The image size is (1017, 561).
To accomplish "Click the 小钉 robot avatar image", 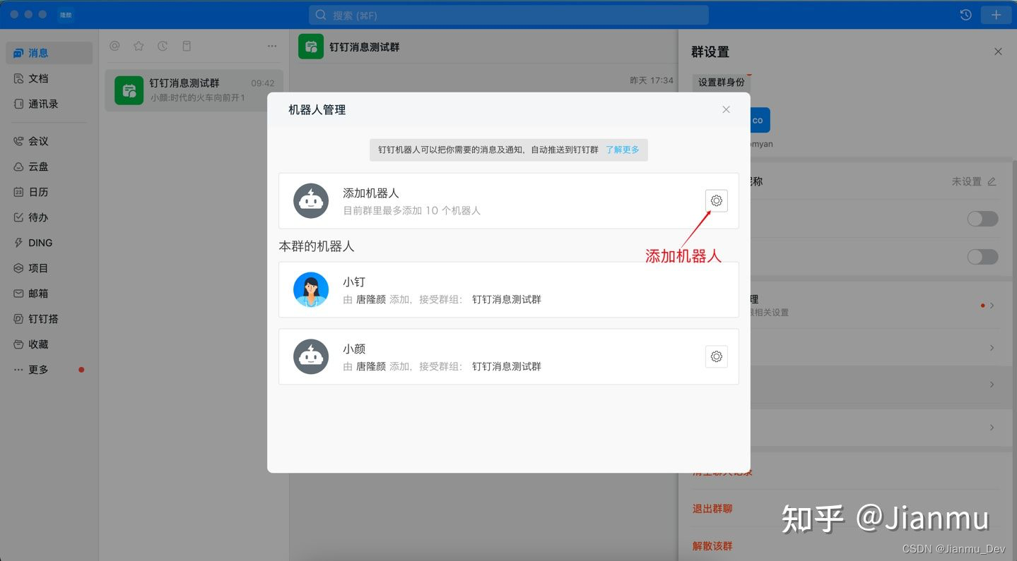I will tap(311, 290).
